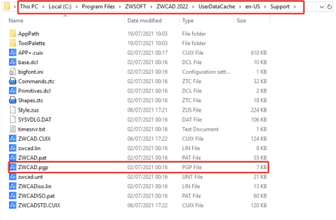The height and width of the screenshot is (220, 336).
Task: Expand the chevron after Program Files breadcrumb
Action: (x=120, y=7)
